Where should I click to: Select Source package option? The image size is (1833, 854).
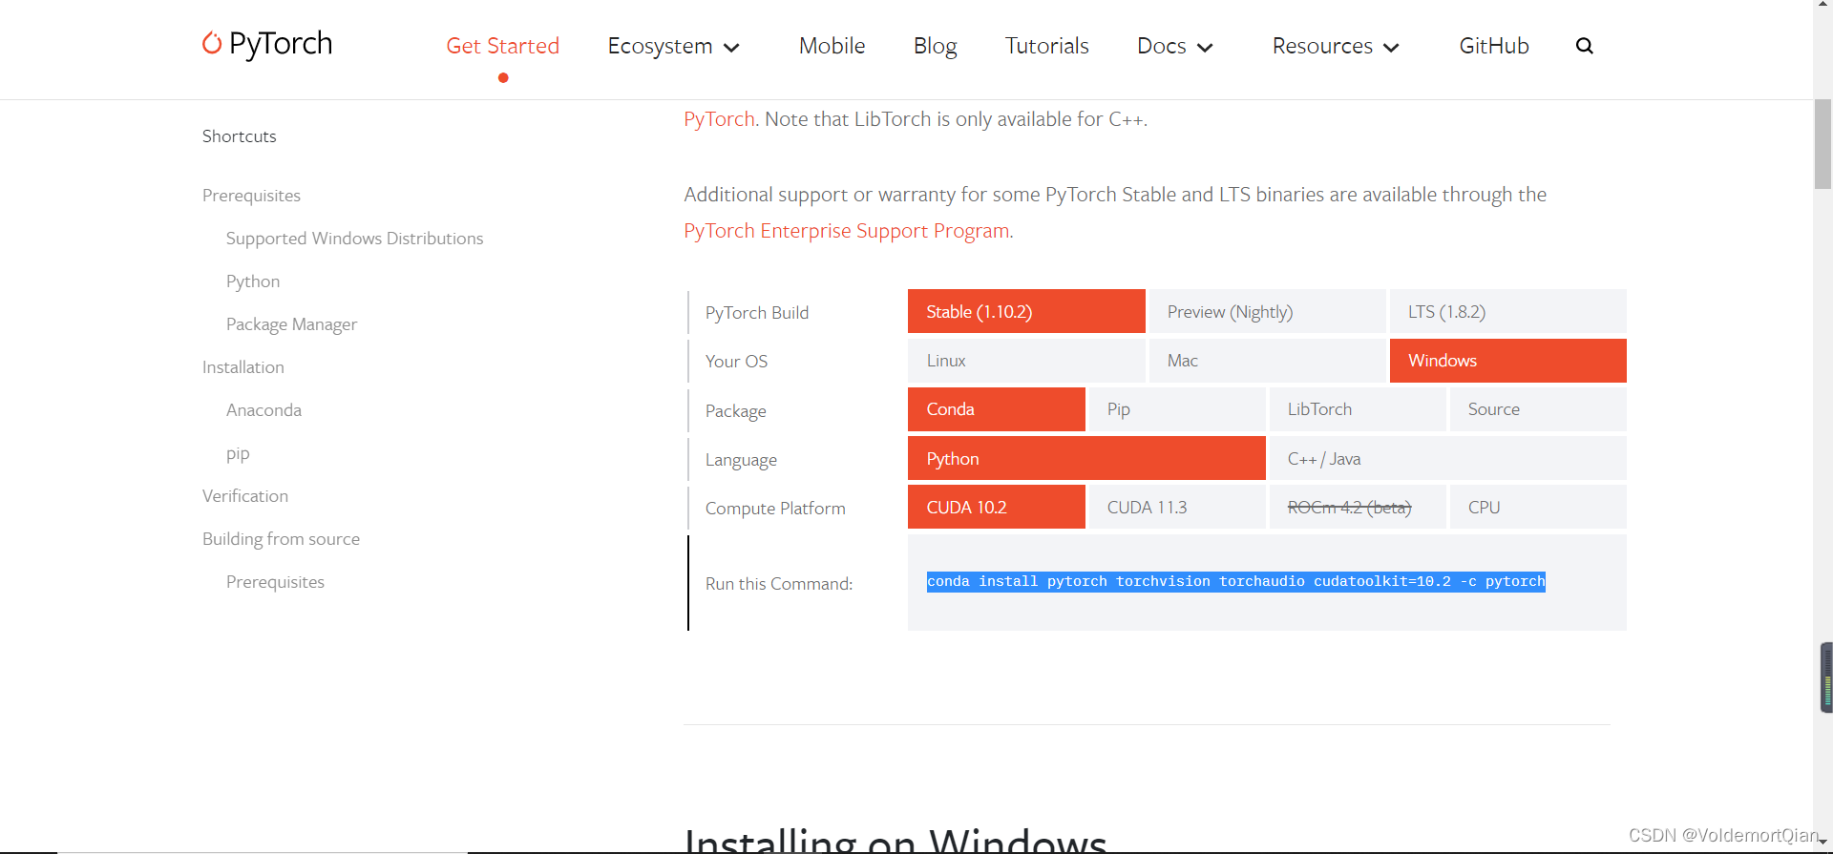coord(1538,409)
